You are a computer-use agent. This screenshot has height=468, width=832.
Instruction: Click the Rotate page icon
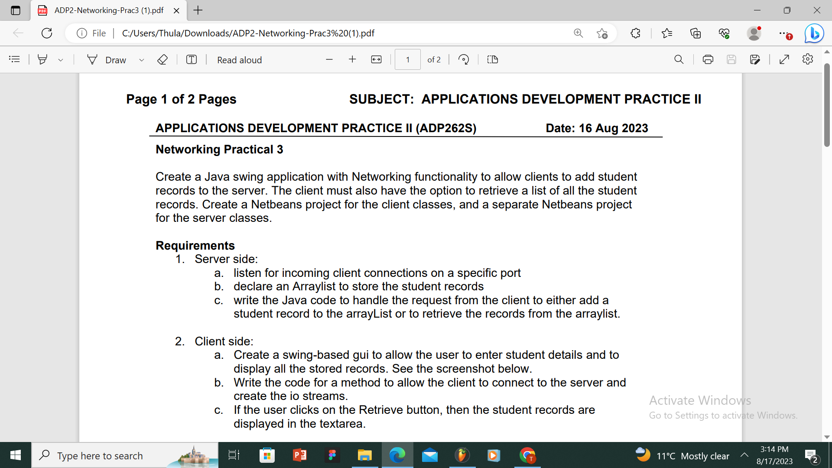coord(464,59)
